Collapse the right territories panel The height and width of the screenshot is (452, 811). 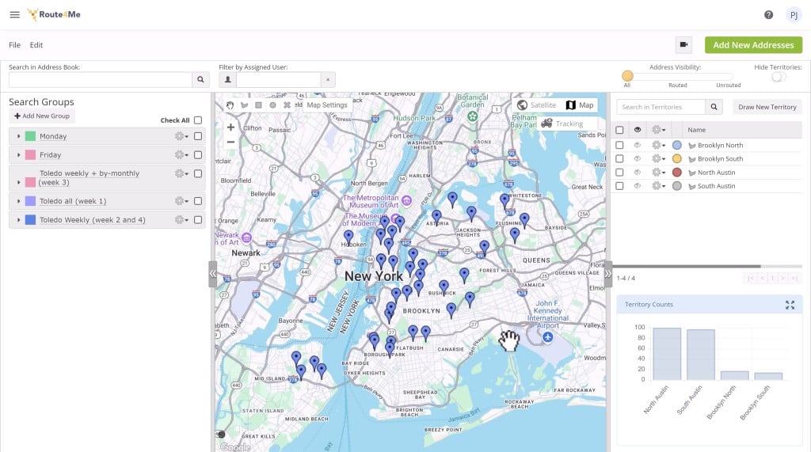(608, 274)
